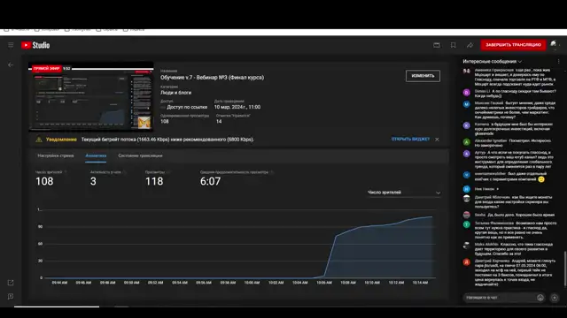Open Число зрителей chart metric dropdown
Image resolution: width=567 pixels, height=318 pixels.
tap(404, 193)
